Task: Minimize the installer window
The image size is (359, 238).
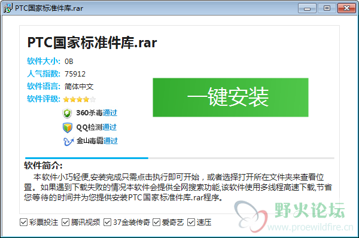Action: [308, 8]
